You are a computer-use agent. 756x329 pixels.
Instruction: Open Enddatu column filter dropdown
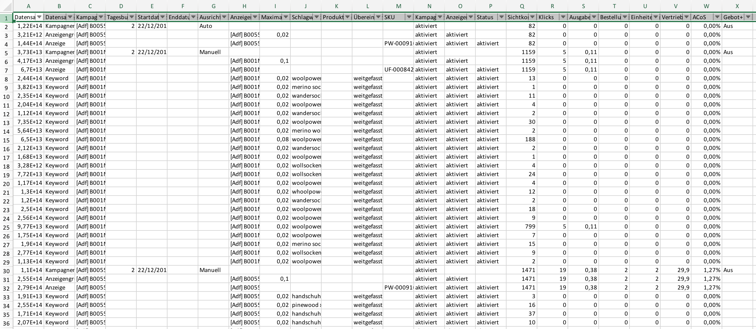[x=193, y=17]
